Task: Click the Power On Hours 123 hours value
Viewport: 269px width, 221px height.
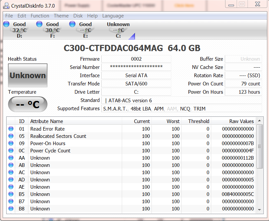Action: [x=244, y=92]
